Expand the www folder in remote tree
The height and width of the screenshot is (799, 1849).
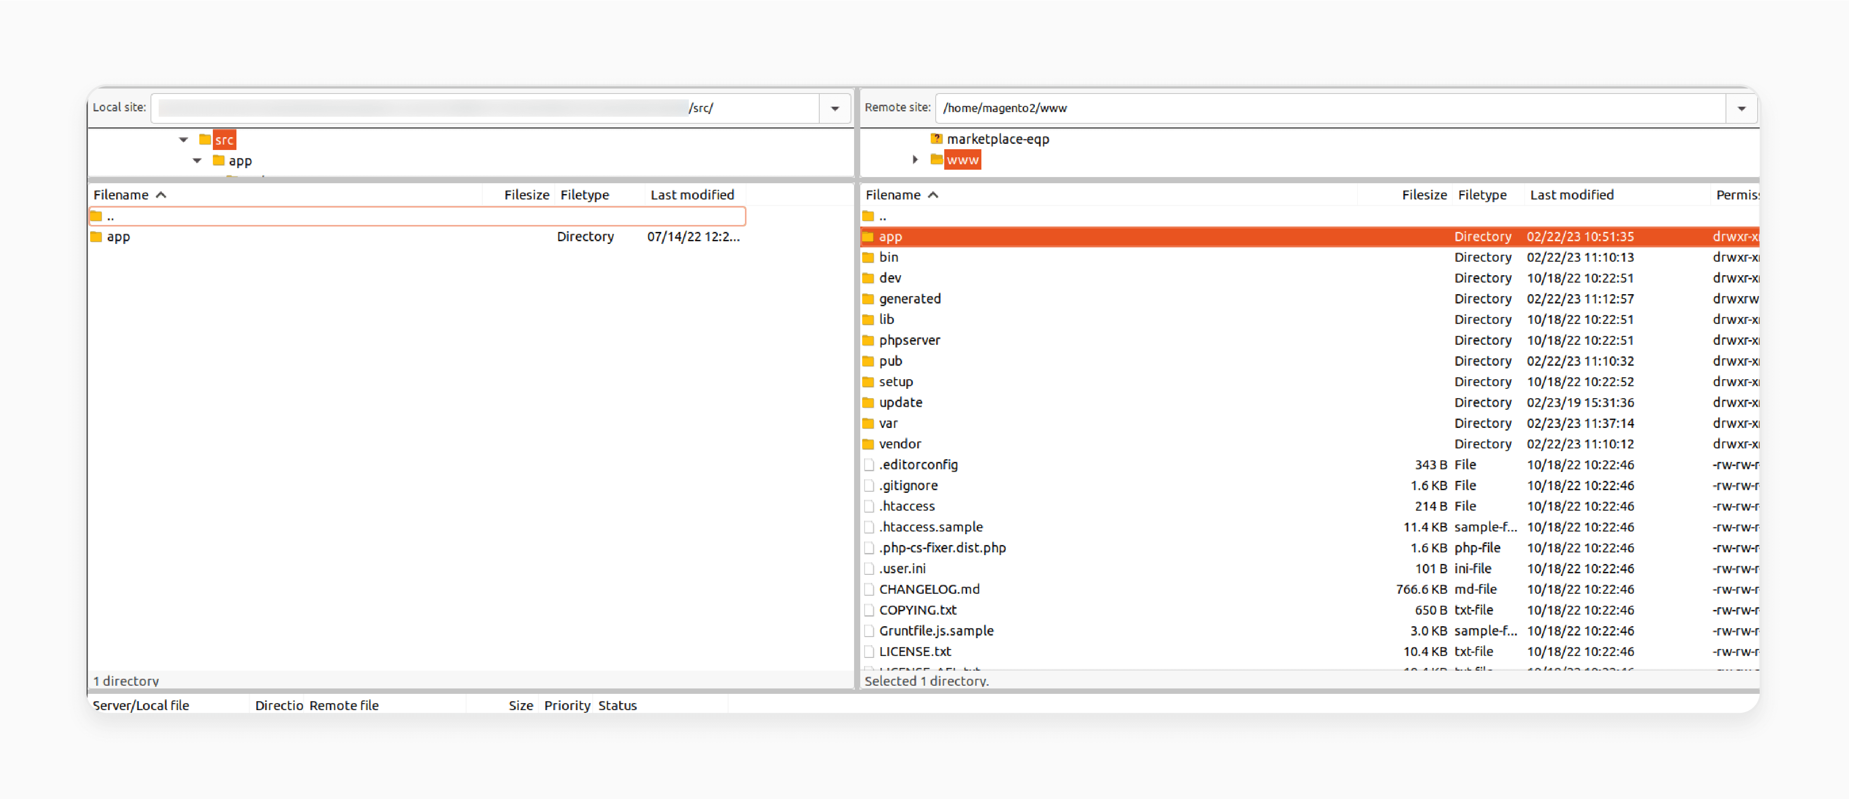(915, 159)
